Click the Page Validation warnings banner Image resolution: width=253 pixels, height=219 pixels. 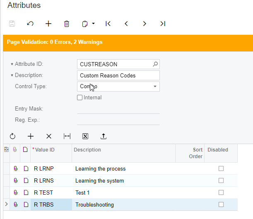128,43
